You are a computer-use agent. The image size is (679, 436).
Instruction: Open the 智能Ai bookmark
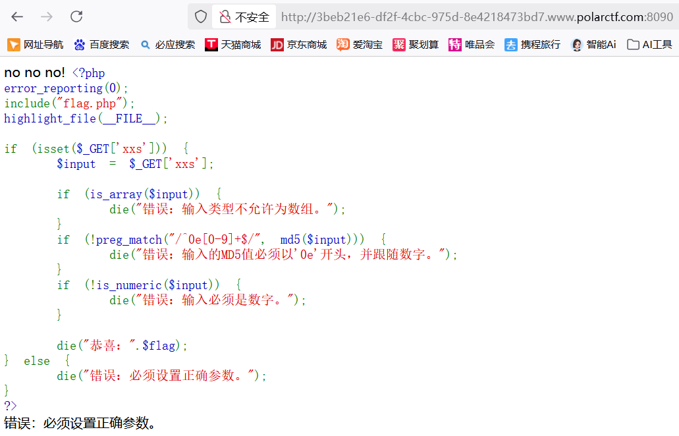coord(593,45)
